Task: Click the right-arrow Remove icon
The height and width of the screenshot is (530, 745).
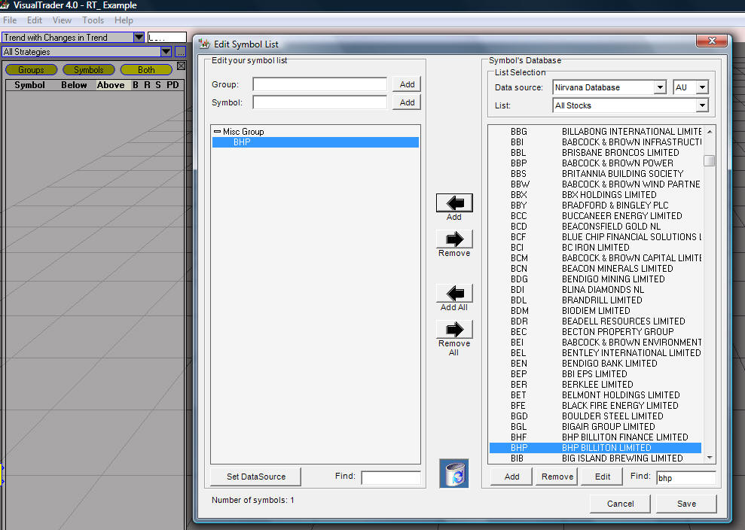Action: tap(454, 239)
